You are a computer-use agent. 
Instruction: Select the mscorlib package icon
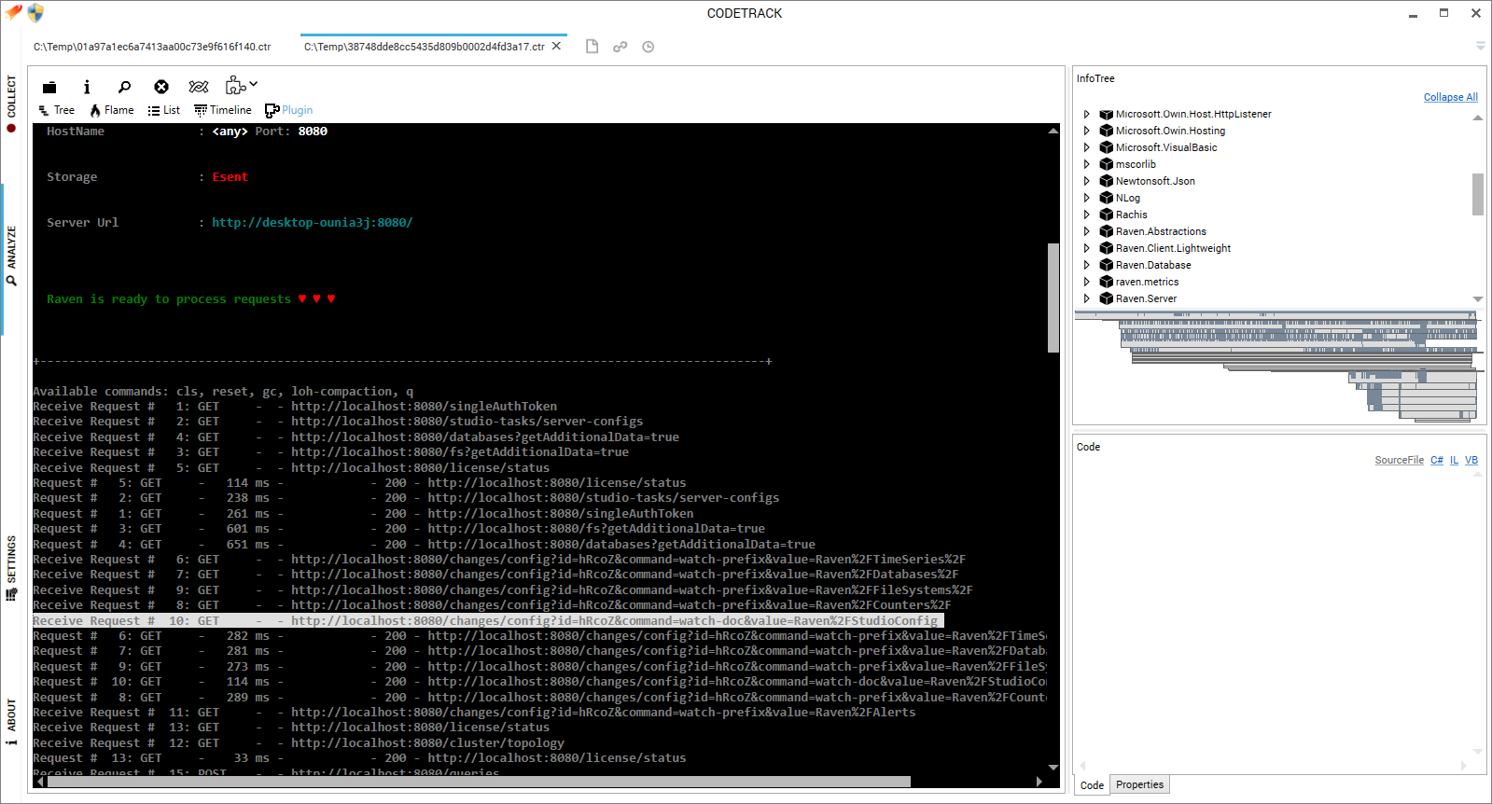tap(1106, 164)
